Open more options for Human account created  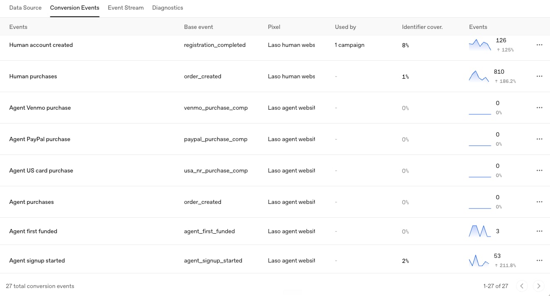click(x=539, y=45)
